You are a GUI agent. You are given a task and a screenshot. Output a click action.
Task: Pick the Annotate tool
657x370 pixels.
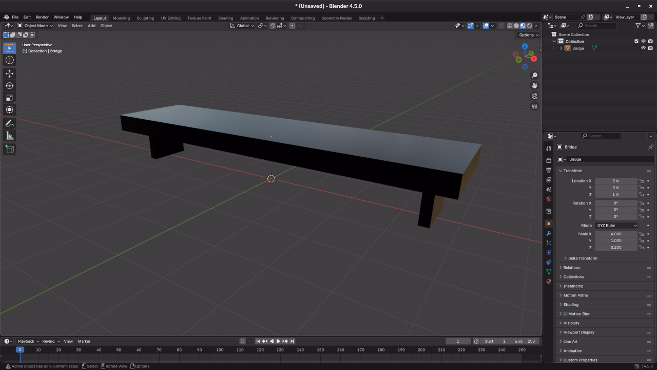coord(9,123)
